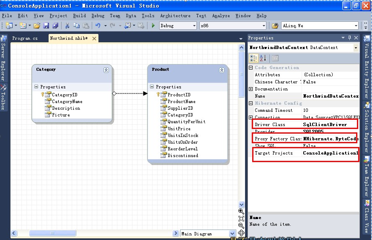Image resolution: width=372 pixels, height=240 pixels.
Task: Open the Solution Explorer side tab
Action: 367,127
